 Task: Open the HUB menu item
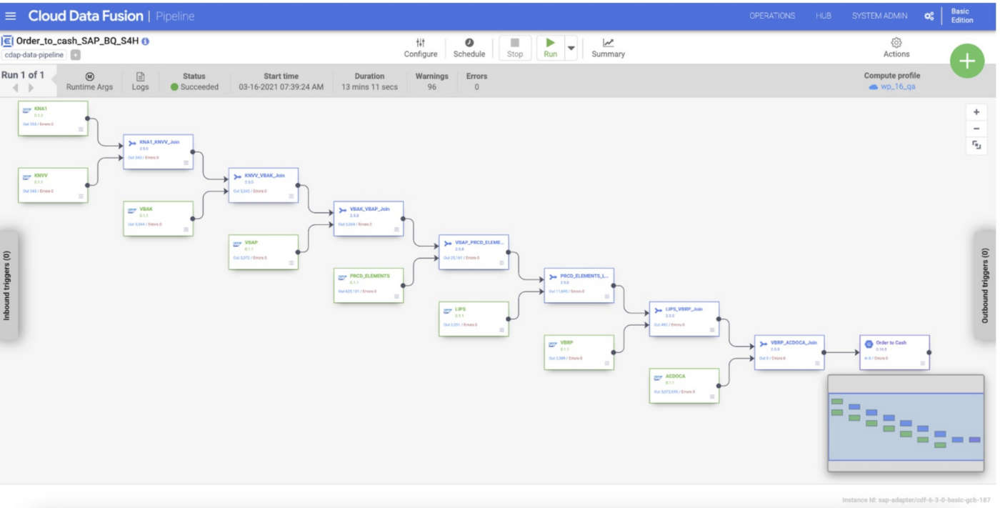point(822,15)
